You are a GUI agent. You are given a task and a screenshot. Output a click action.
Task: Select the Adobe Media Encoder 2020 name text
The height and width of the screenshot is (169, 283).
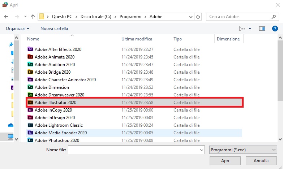coord(61,133)
